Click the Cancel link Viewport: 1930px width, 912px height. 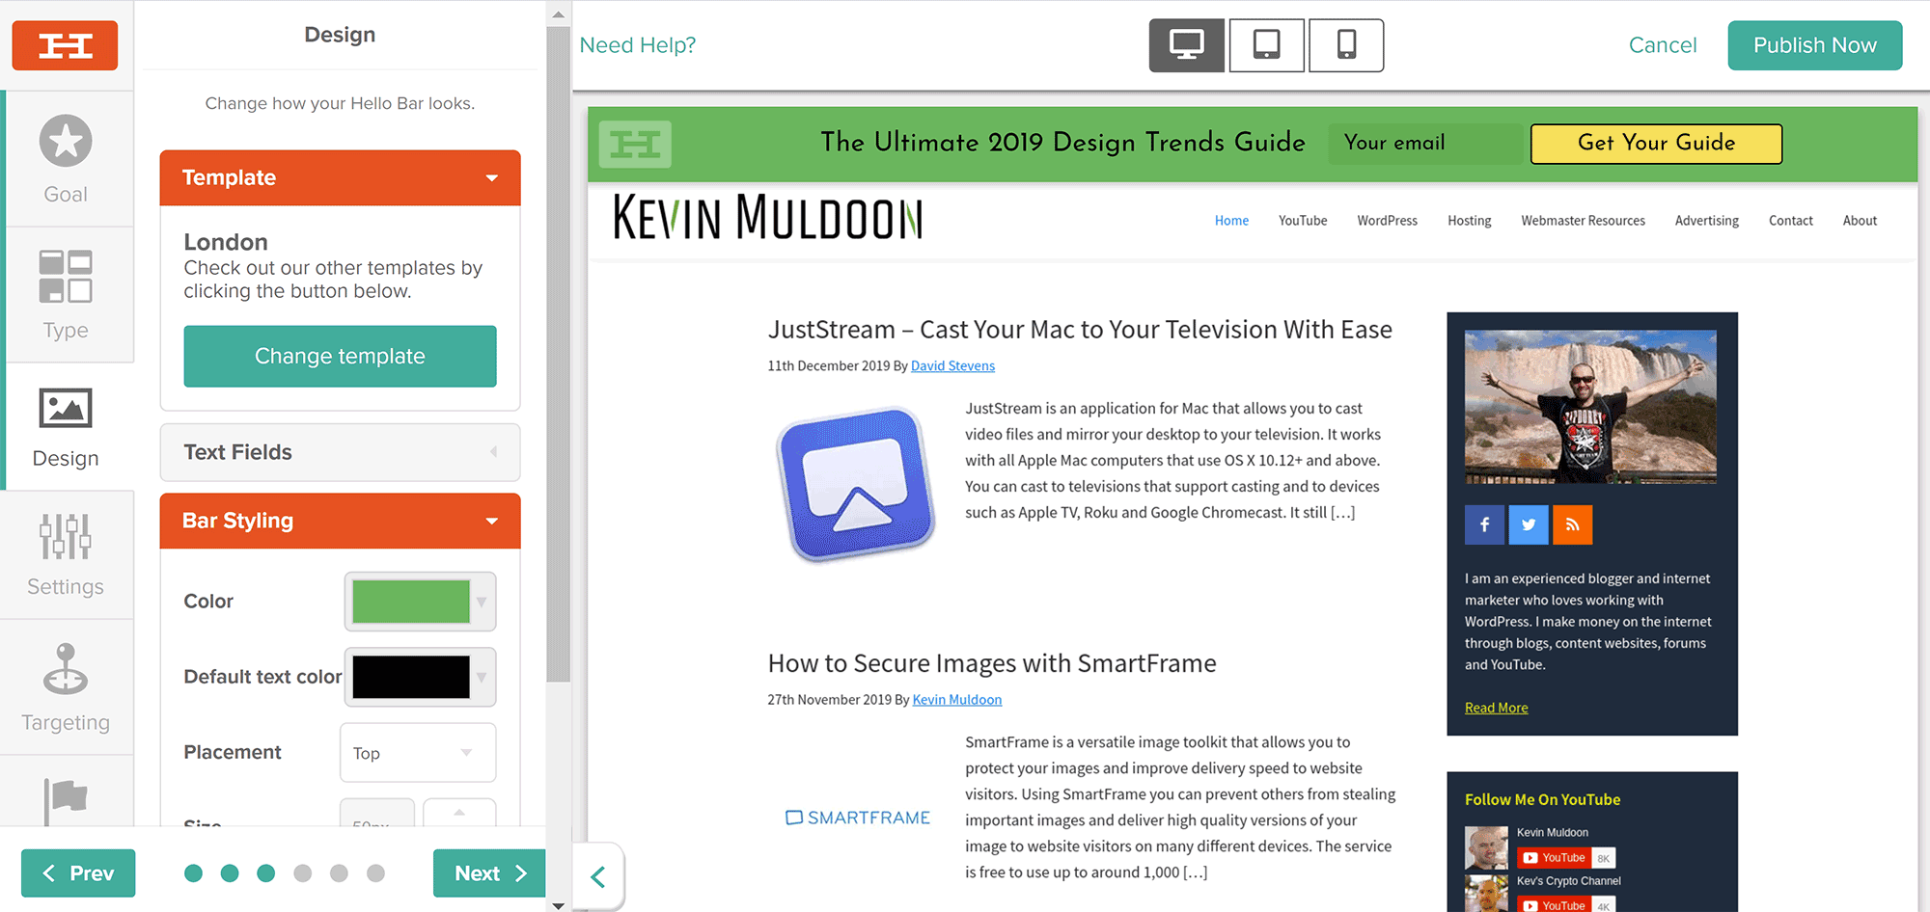[x=1662, y=45]
